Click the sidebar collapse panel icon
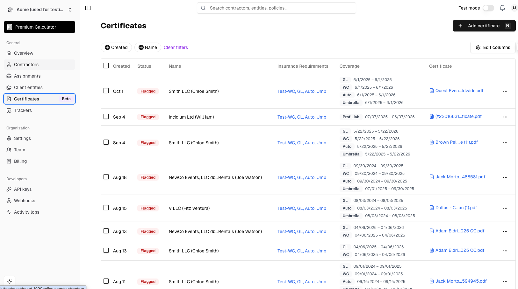This screenshot has width=518, height=289. pos(88,8)
